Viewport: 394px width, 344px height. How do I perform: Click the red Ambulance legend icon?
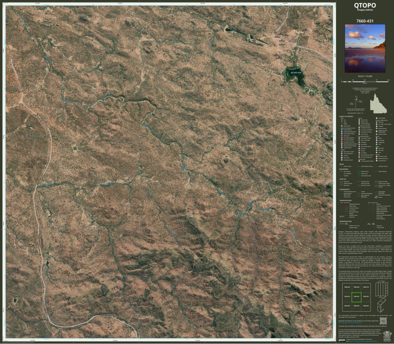(342, 136)
